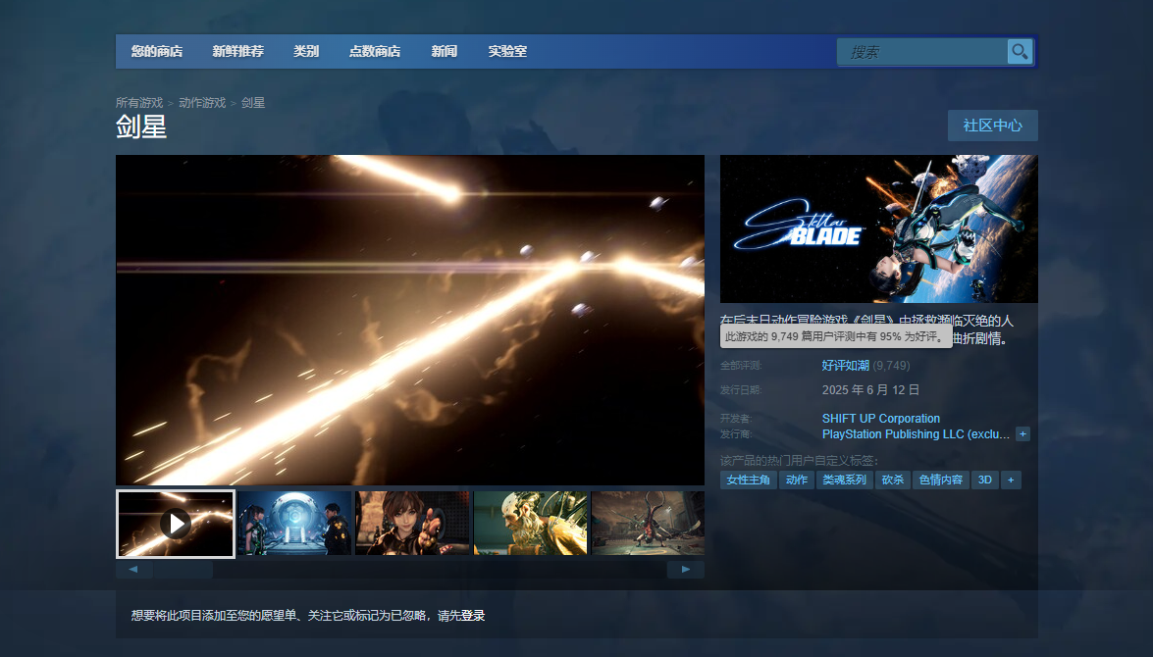Open the 类别 menu

click(x=306, y=51)
